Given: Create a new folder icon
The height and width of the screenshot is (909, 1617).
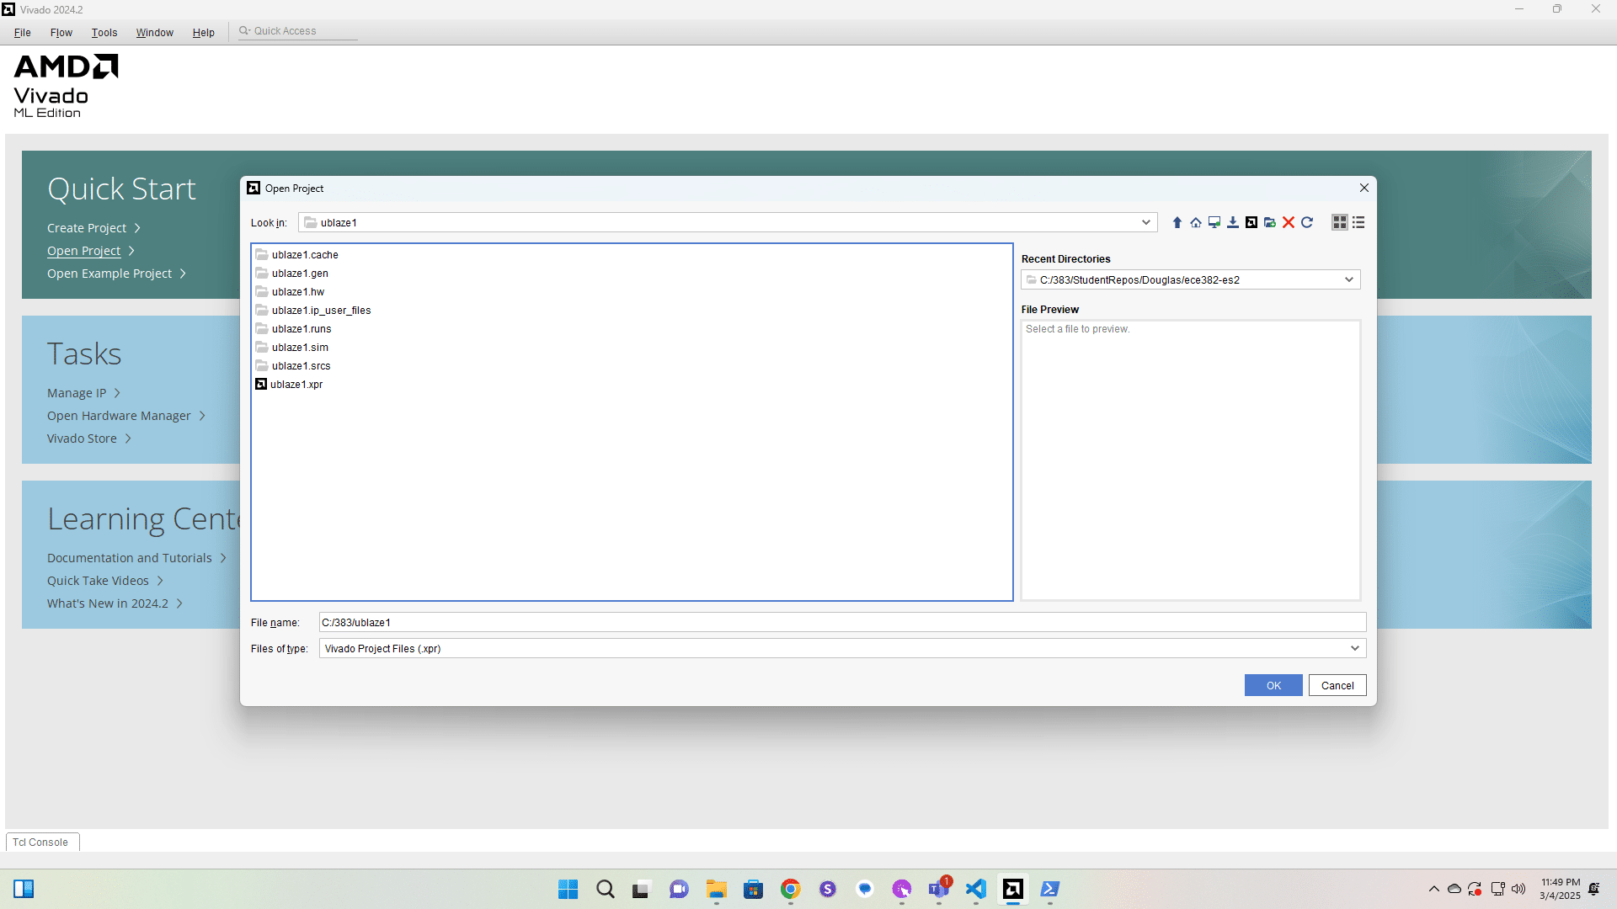Looking at the screenshot, I should click(x=1270, y=222).
